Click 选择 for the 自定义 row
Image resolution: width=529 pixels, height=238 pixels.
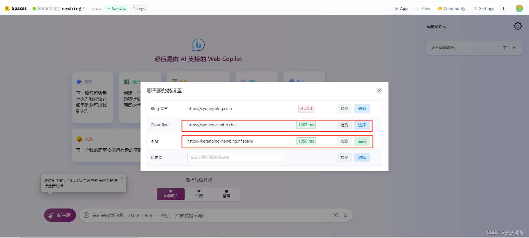(362, 157)
